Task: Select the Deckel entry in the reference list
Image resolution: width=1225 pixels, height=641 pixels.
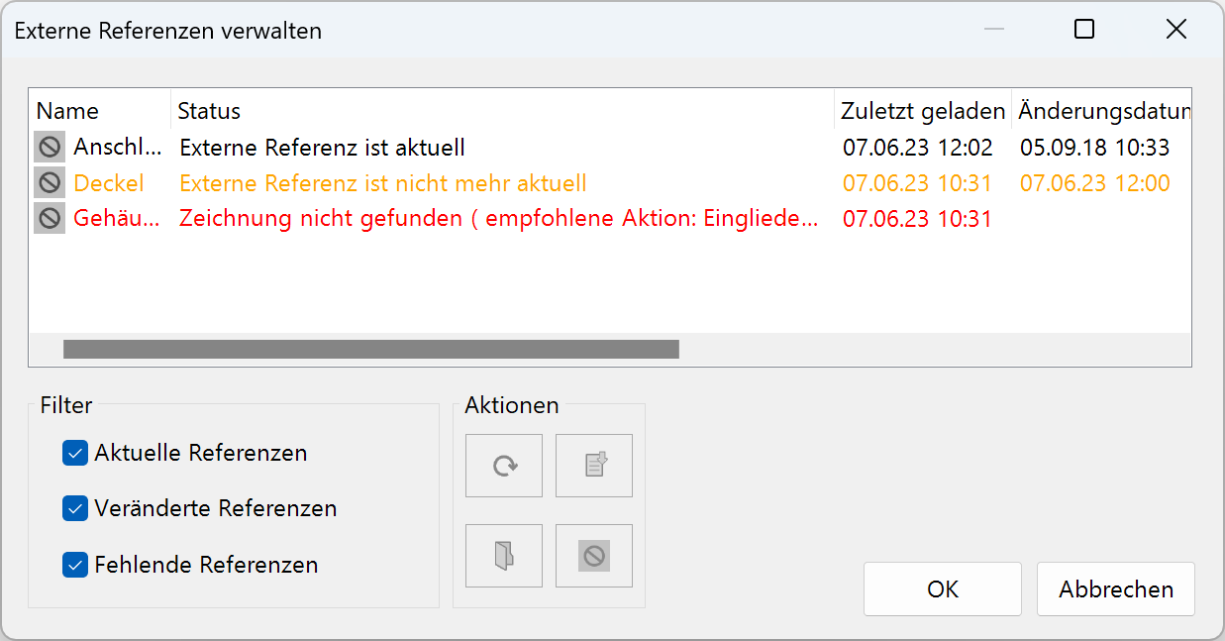Action: [109, 182]
